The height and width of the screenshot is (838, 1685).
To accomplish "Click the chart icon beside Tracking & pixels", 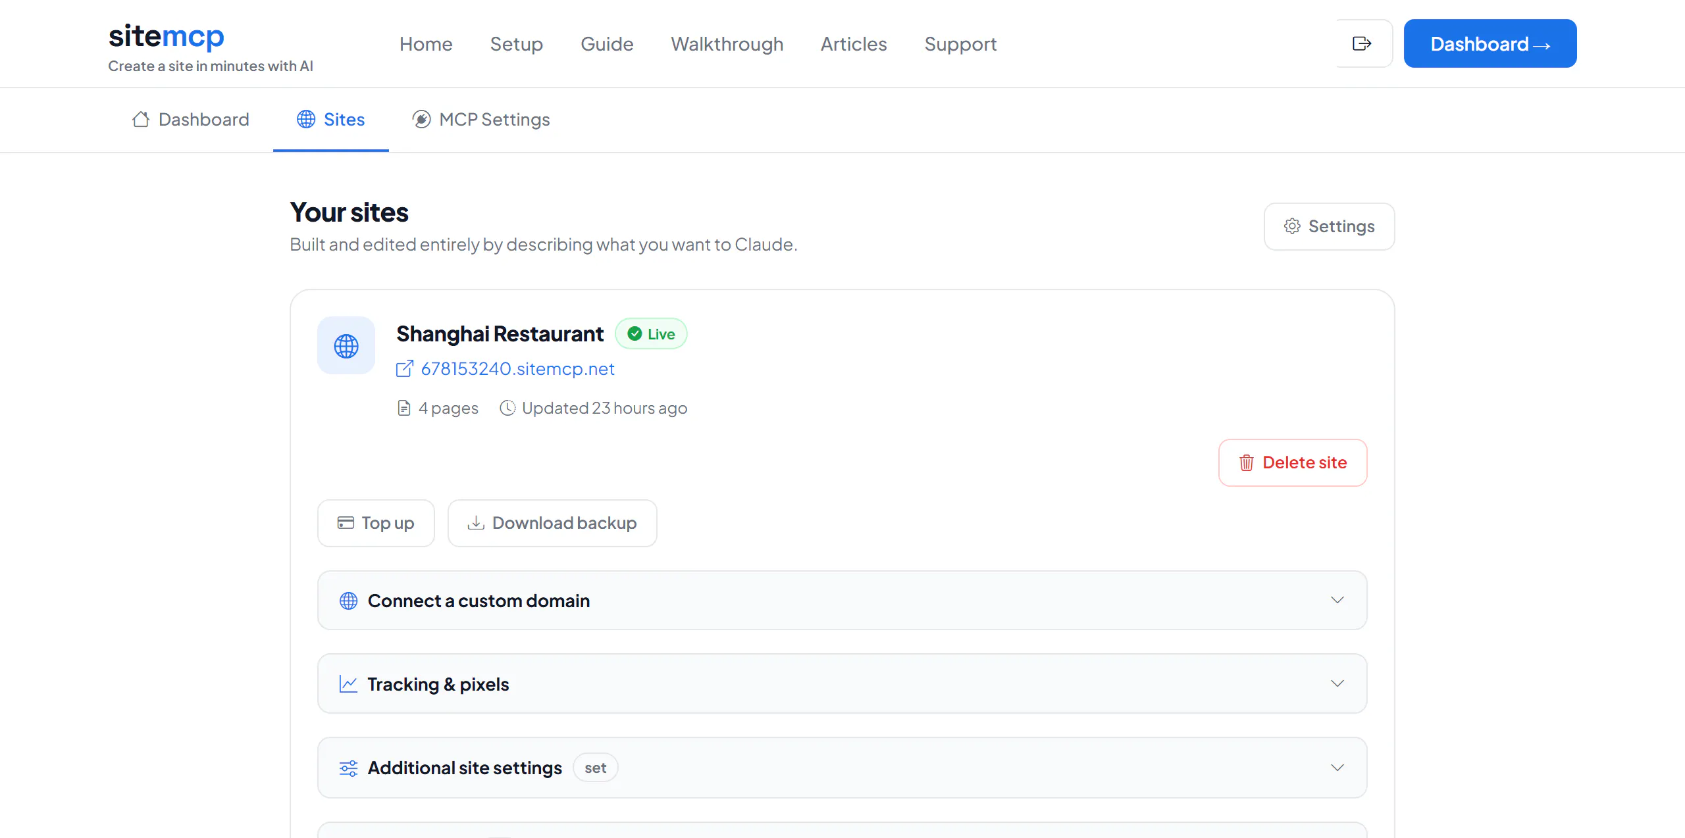I will 348,685.
